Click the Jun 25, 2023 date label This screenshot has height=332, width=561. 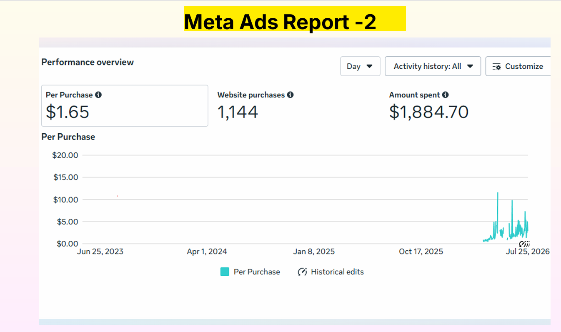coord(100,252)
